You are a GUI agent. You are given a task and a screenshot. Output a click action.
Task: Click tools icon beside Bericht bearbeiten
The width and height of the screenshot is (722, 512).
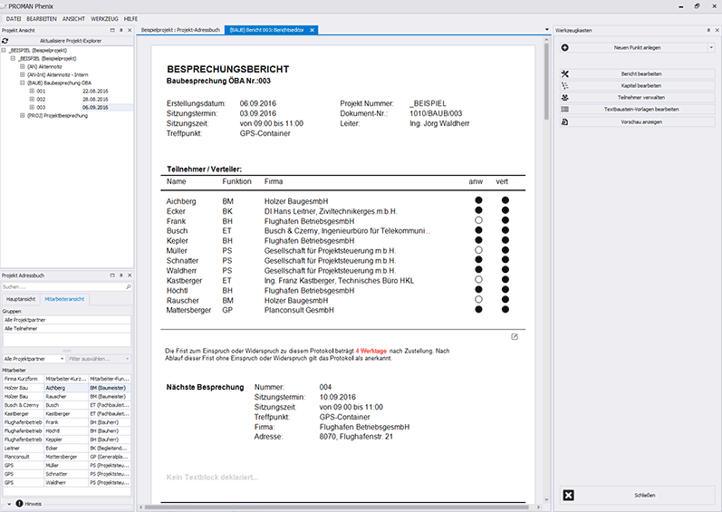pyautogui.click(x=565, y=73)
